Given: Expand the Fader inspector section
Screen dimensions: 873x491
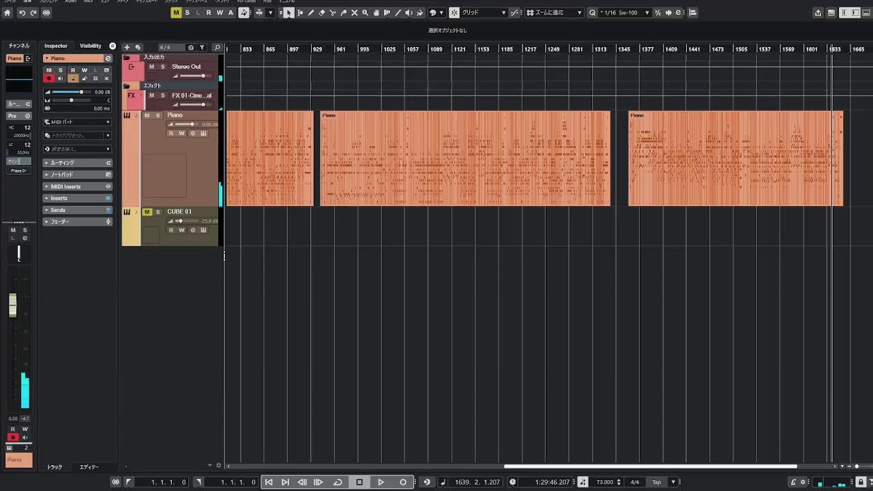Looking at the screenshot, I should [x=77, y=222].
